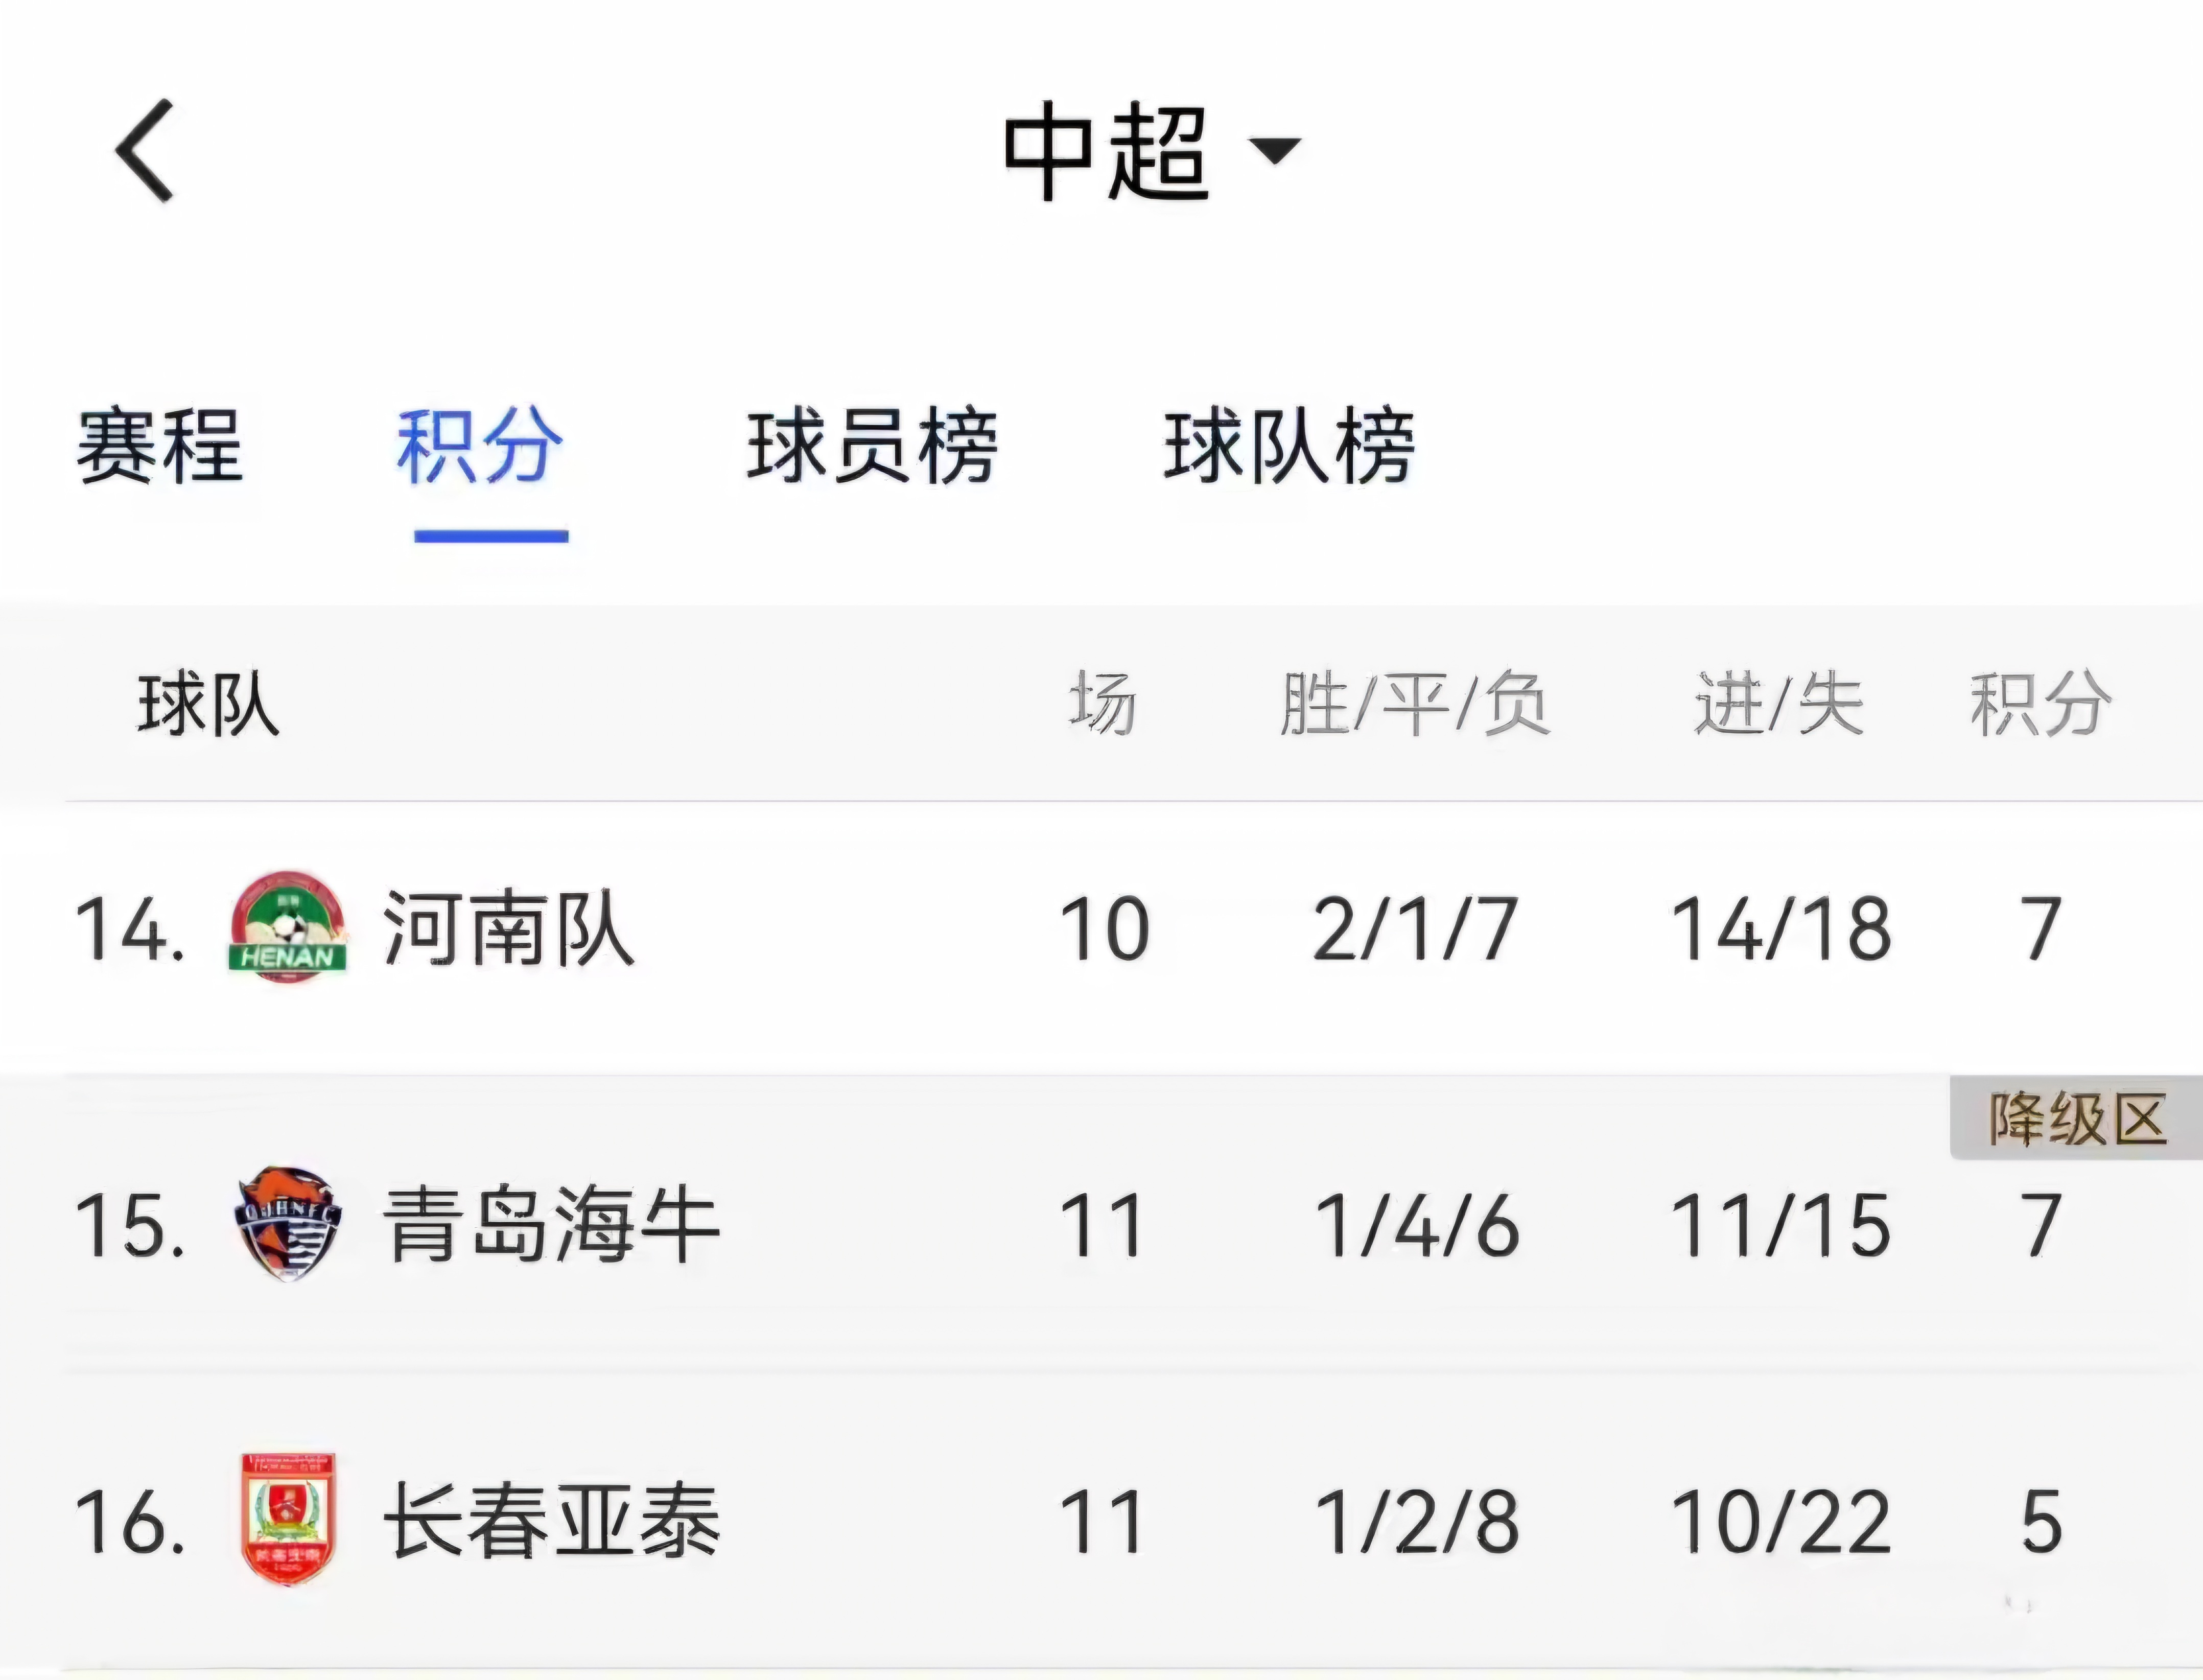Open the 青岛海牛 team name
Screen dimensions: 2203x1680
(x=551, y=1225)
